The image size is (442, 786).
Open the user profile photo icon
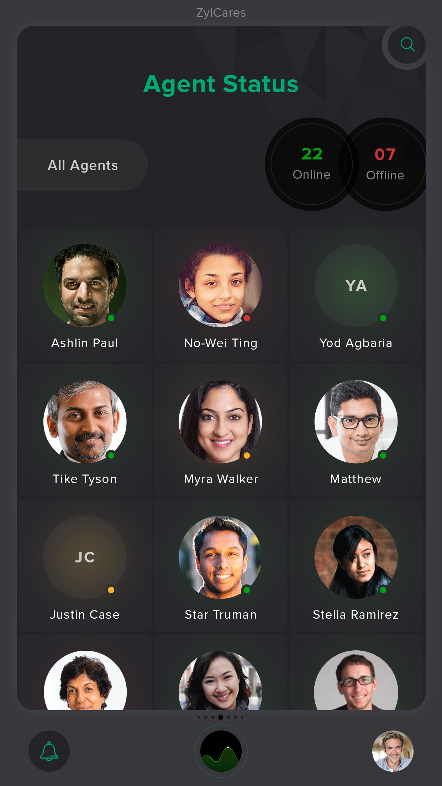[393, 751]
